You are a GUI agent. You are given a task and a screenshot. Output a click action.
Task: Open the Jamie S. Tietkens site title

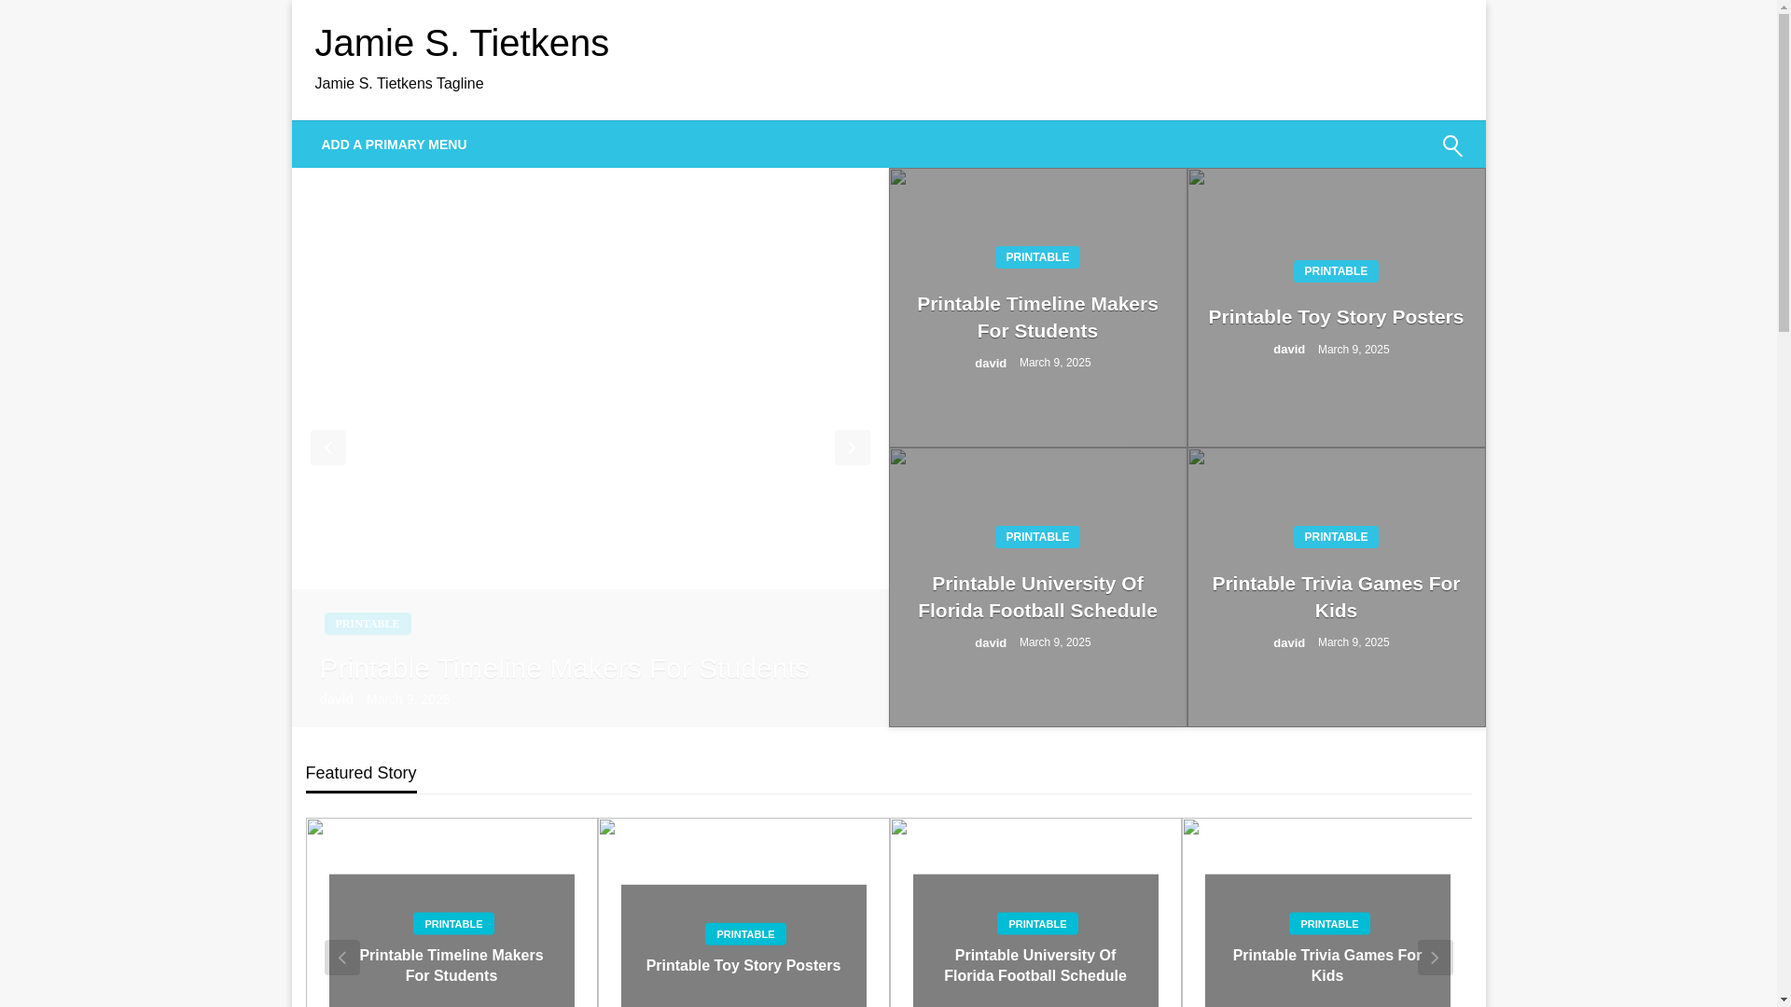tap(462, 43)
